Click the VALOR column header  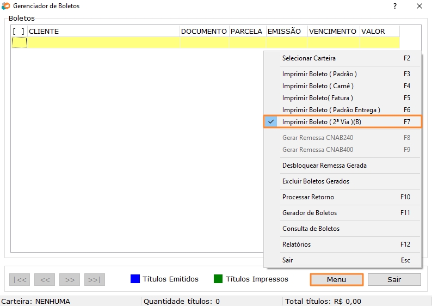coord(380,32)
